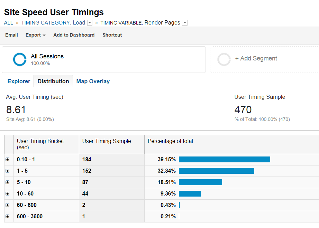Image resolution: width=319 pixels, height=228 pixels.
Task: Click the All Sessions donut icon
Action: tap(20, 59)
